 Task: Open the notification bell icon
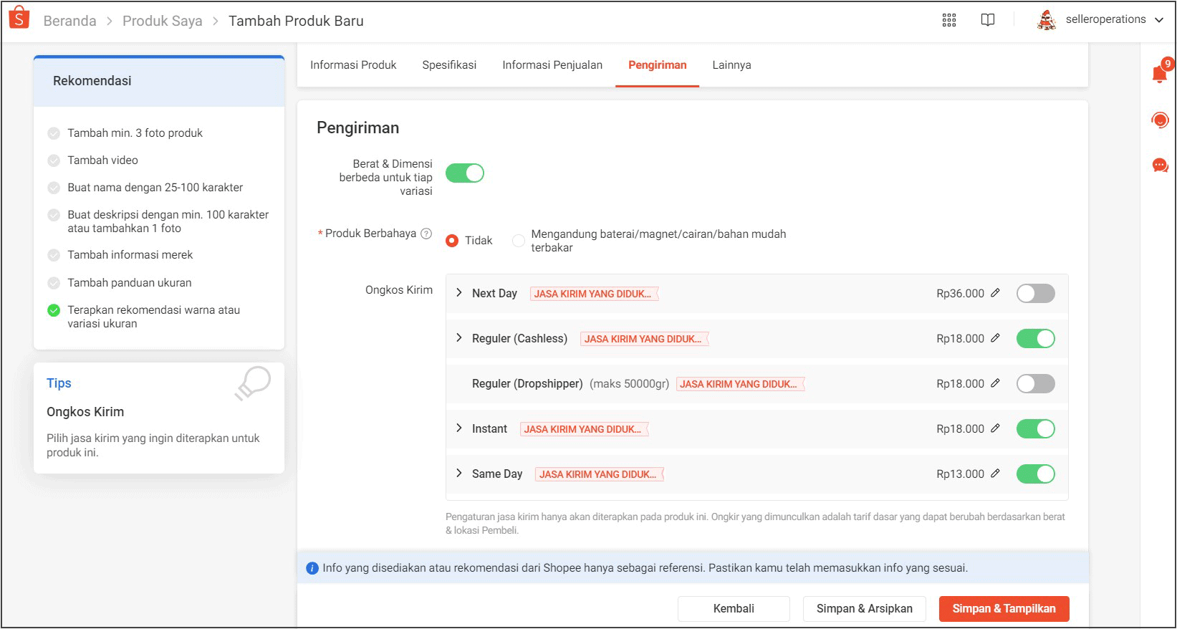tap(1161, 72)
